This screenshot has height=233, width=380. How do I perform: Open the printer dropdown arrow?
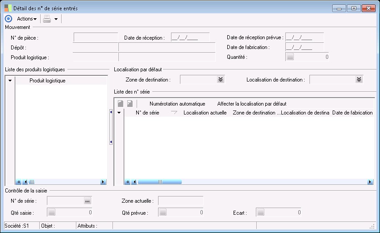pos(56,19)
